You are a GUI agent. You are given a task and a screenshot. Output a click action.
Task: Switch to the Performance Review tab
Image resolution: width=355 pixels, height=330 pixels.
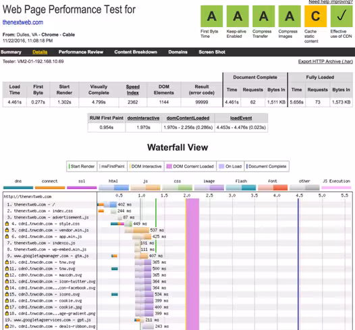click(x=81, y=52)
